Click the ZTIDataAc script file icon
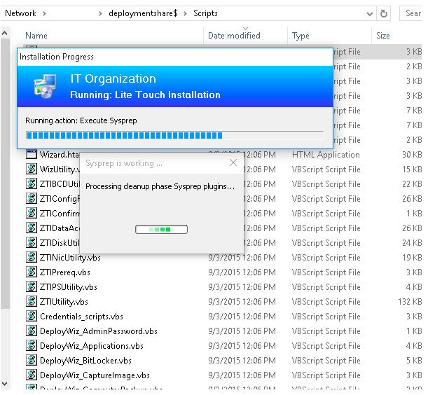Screen dimensions: 442x395 click(x=32, y=228)
